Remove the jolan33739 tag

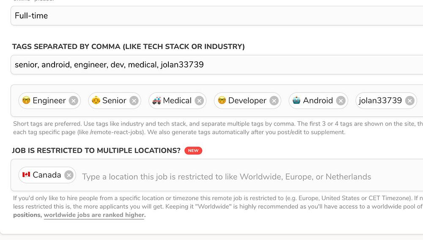coord(409,101)
